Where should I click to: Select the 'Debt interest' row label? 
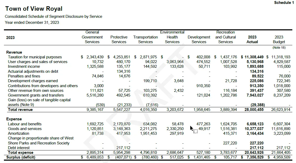click(19, 148)
